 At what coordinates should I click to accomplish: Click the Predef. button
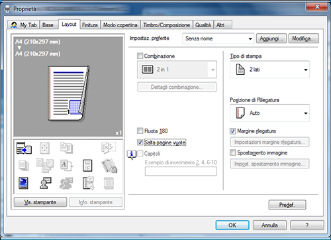coord(287,205)
